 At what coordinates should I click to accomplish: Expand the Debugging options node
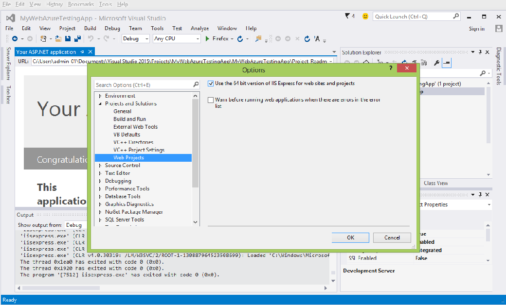pyautogui.click(x=100, y=181)
